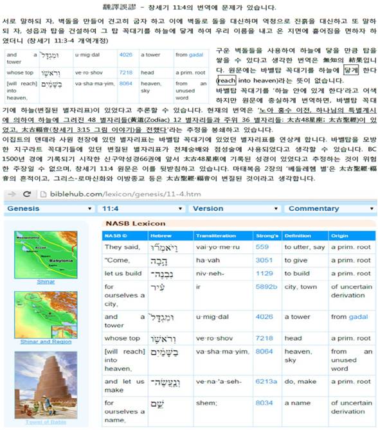Open the 11:4 verse dropdown
The width and height of the screenshot is (378, 430).
pos(141,209)
